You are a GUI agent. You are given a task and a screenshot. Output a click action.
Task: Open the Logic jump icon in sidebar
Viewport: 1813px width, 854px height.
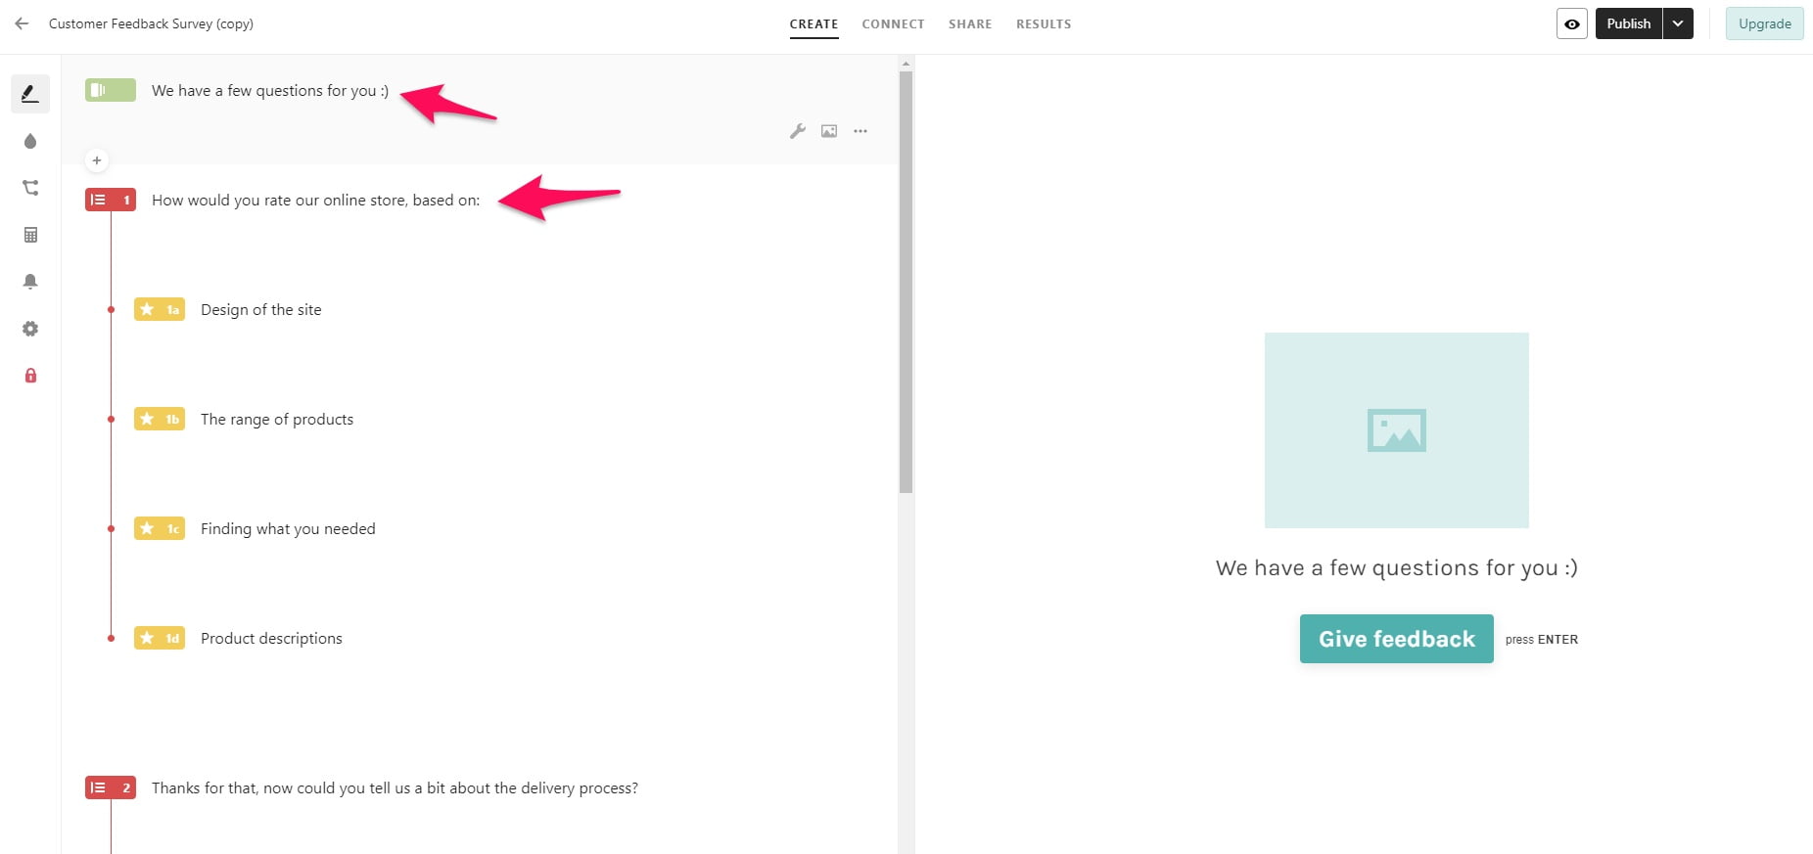30,188
